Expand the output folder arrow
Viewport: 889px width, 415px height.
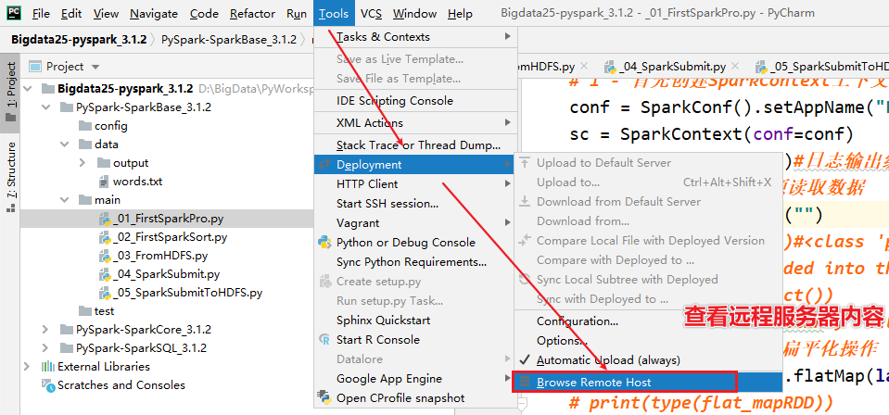click(84, 163)
